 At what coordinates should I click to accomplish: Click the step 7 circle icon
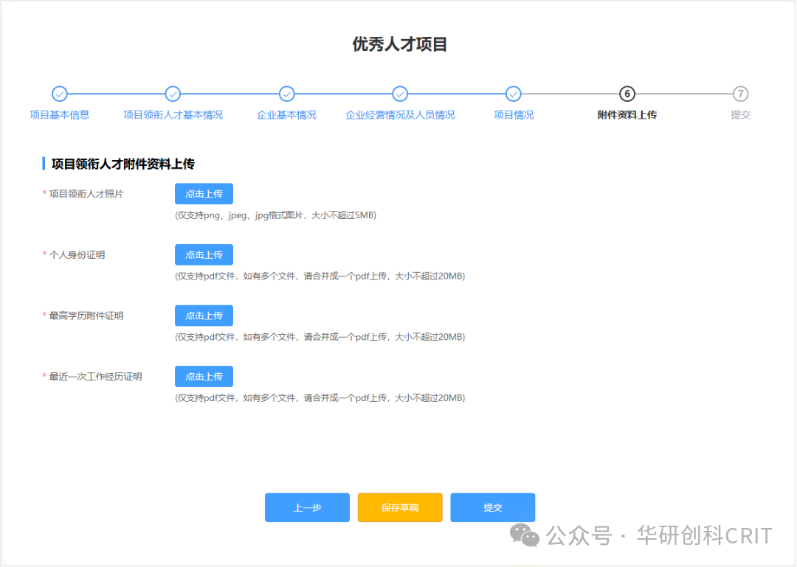[740, 94]
